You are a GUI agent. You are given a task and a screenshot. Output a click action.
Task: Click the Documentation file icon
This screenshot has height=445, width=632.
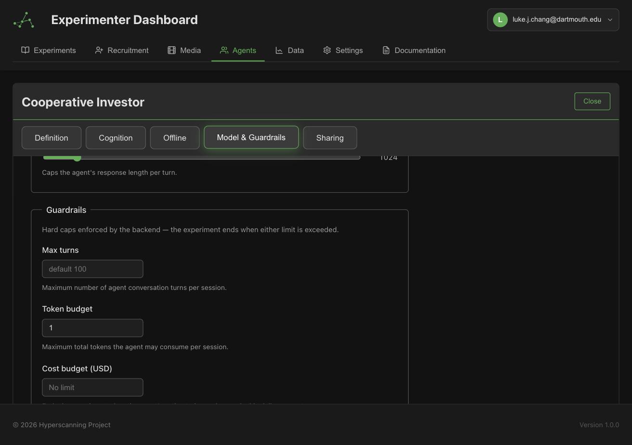(x=386, y=50)
